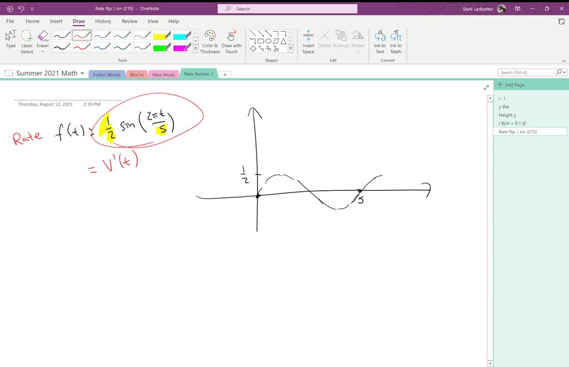Screen dimensions: 569x367
Task: Expand page to full view
Action: [x=486, y=87]
